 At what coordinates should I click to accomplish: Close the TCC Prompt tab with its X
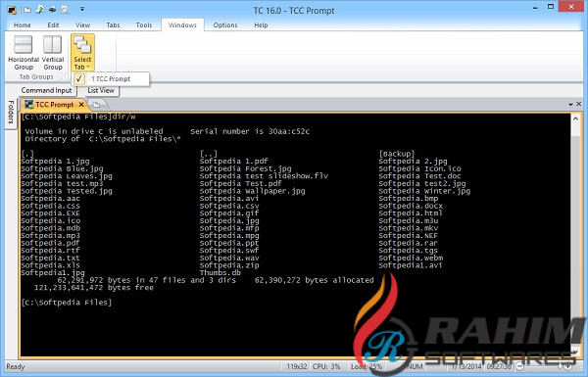tap(81, 105)
